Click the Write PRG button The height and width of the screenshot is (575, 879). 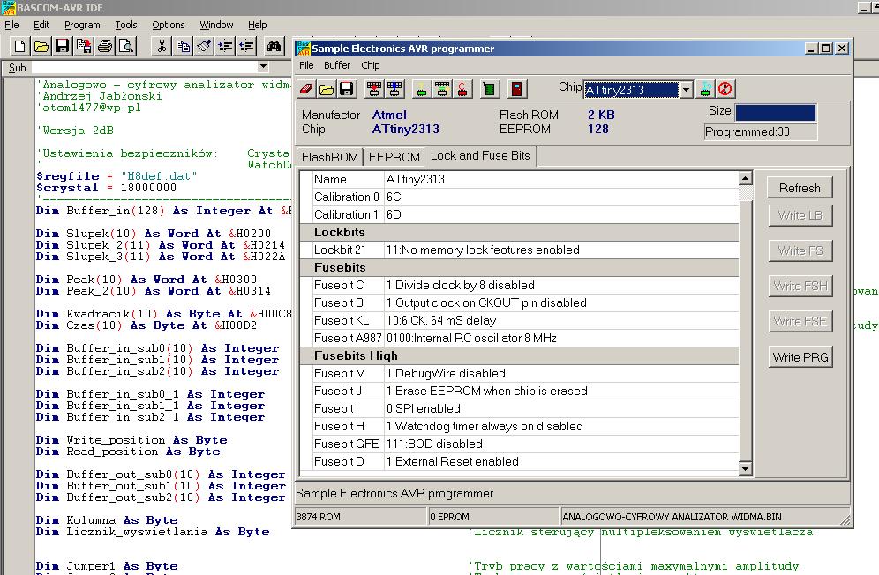point(800,357)
